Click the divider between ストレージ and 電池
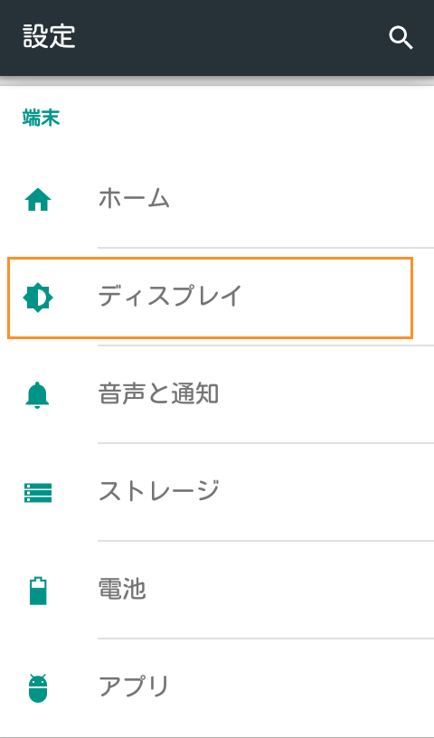This screenshot has height=738, width=434. pos(266,541)
